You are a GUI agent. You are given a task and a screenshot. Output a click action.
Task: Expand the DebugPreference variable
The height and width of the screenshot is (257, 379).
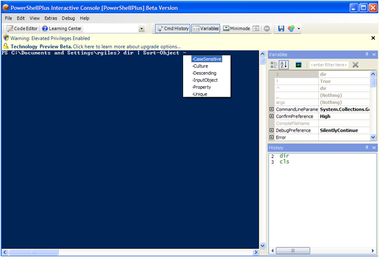pyautogui.click(x=272, y=130)
